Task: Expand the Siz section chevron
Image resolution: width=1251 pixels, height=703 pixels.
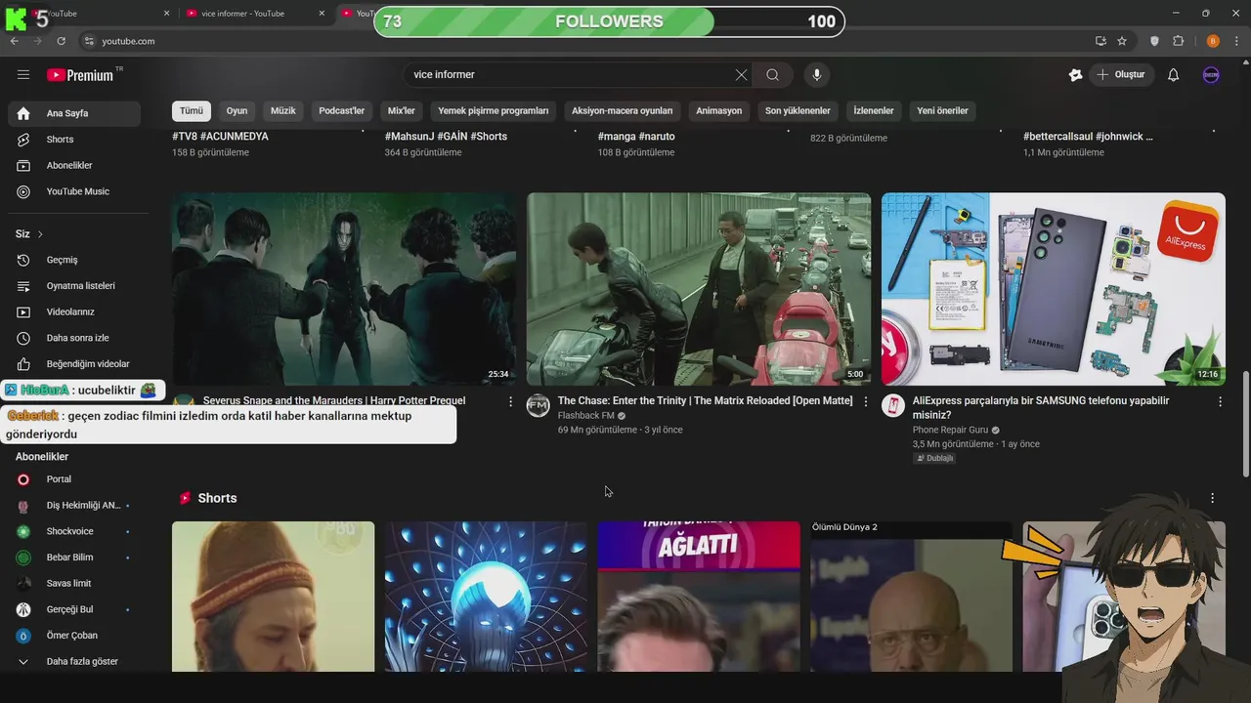Action: coord(40,234)
